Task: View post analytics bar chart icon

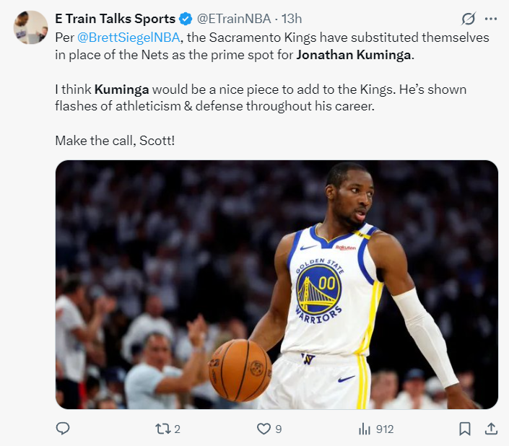Action: [x=365, y=429]
